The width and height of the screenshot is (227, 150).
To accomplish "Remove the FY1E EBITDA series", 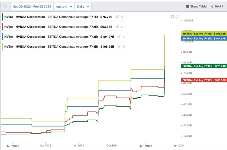I will point(122,17).
